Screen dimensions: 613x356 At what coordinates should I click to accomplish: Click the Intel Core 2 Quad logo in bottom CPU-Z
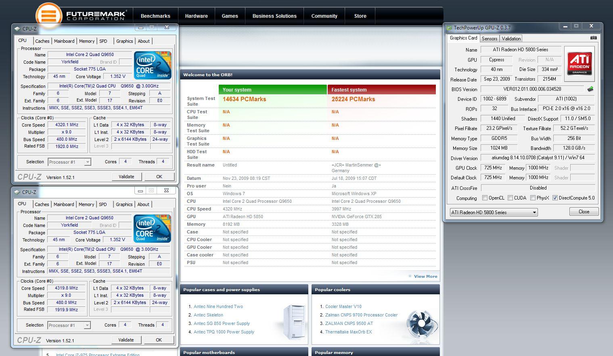152,228
